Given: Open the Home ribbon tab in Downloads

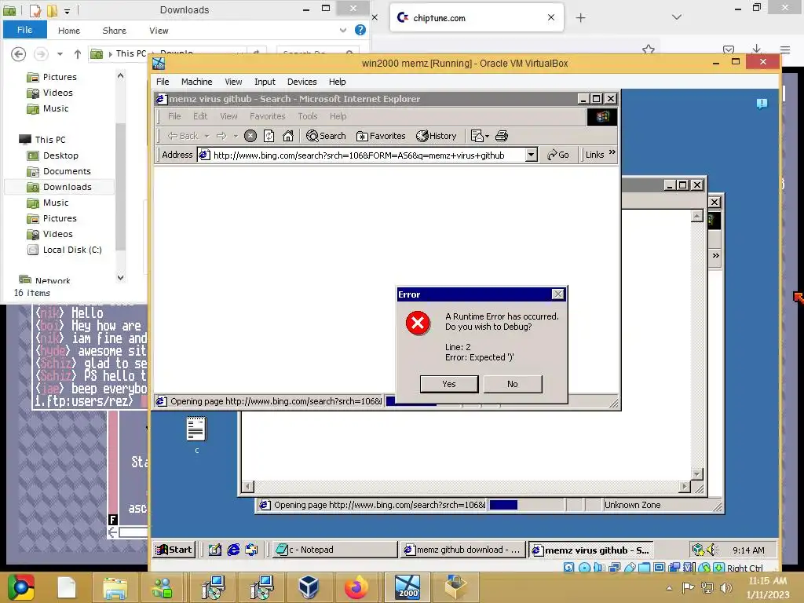Looking at the screenshot, I should tap(69, 31).
